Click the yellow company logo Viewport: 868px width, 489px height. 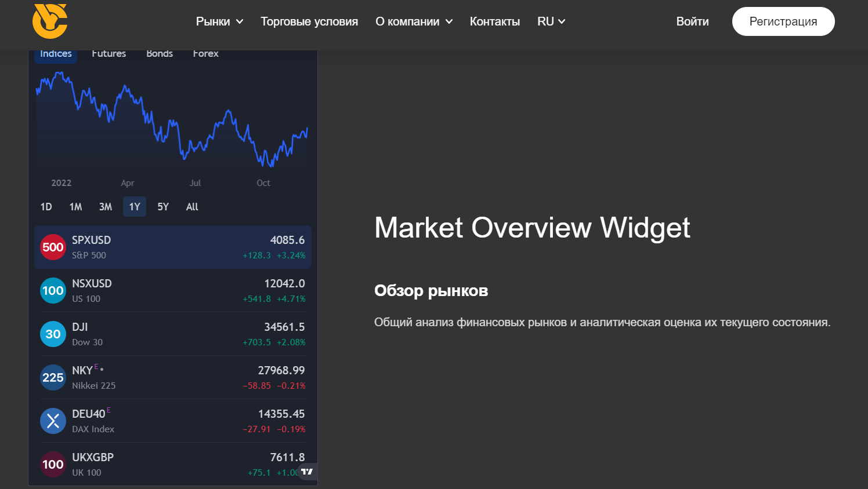[50, 21]
